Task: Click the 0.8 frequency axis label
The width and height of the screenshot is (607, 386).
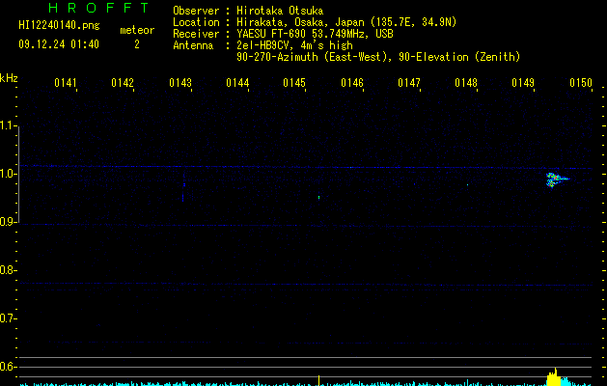Action: (8, 270)
